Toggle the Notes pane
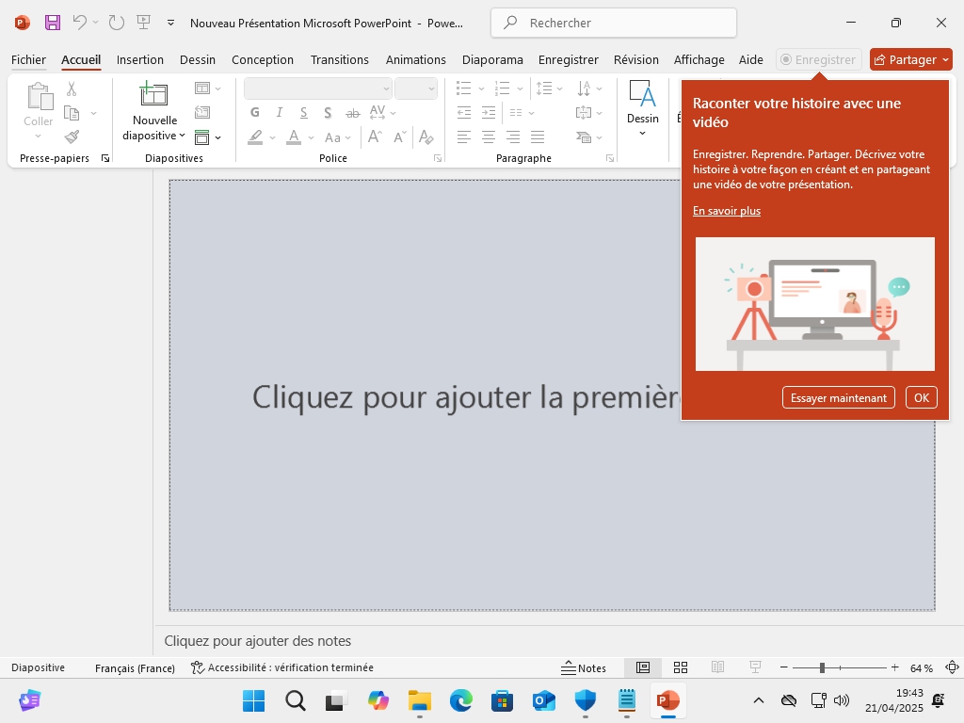 [584, 667]
